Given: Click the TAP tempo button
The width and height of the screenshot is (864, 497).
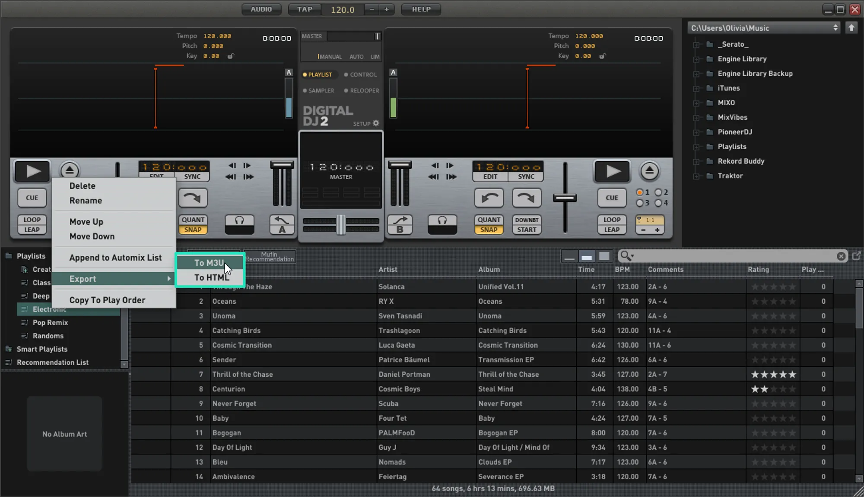Looking at the screenshot, I should click(305, 9).
